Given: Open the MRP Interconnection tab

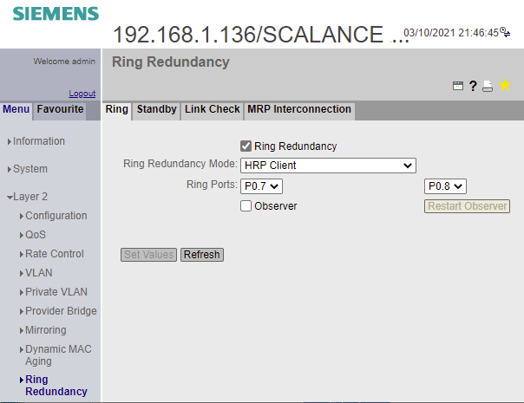Looking at the screenshot, I should click(x=298, y=110).
